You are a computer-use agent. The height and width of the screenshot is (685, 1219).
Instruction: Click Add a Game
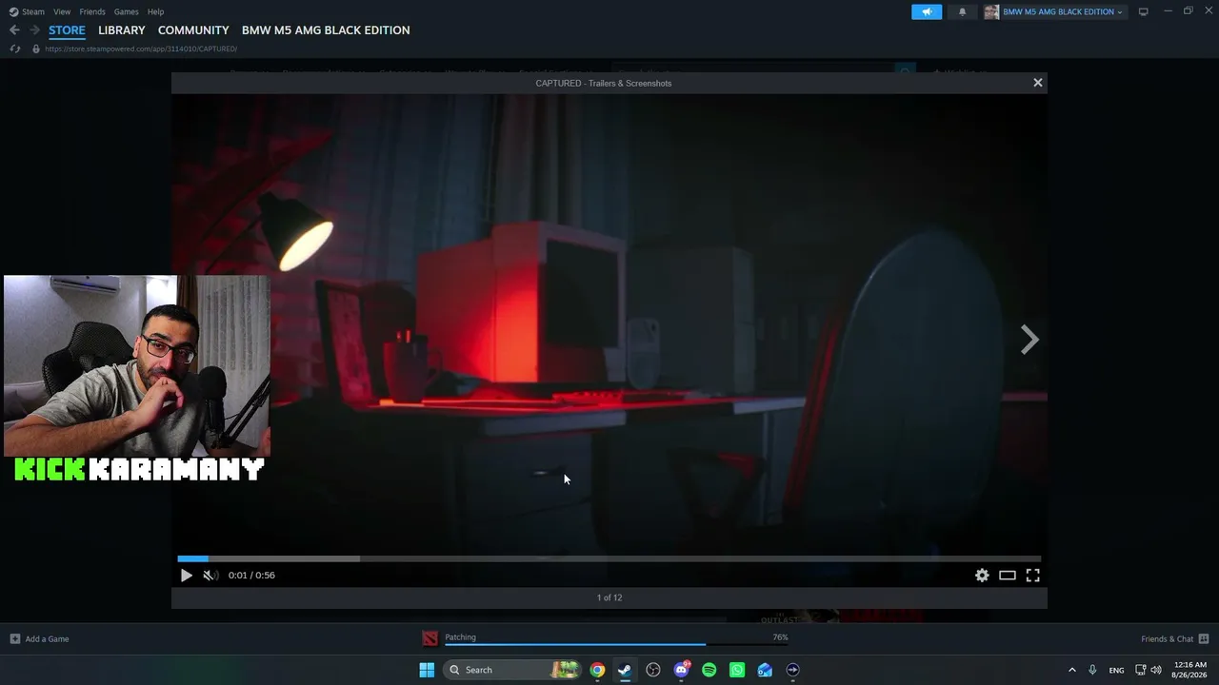click(39, 639)
